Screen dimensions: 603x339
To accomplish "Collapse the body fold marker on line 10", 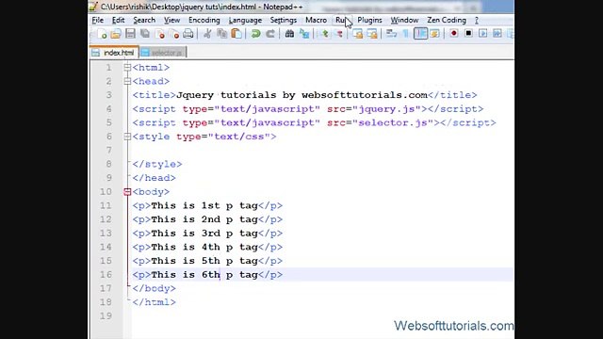I will point(127,192).
